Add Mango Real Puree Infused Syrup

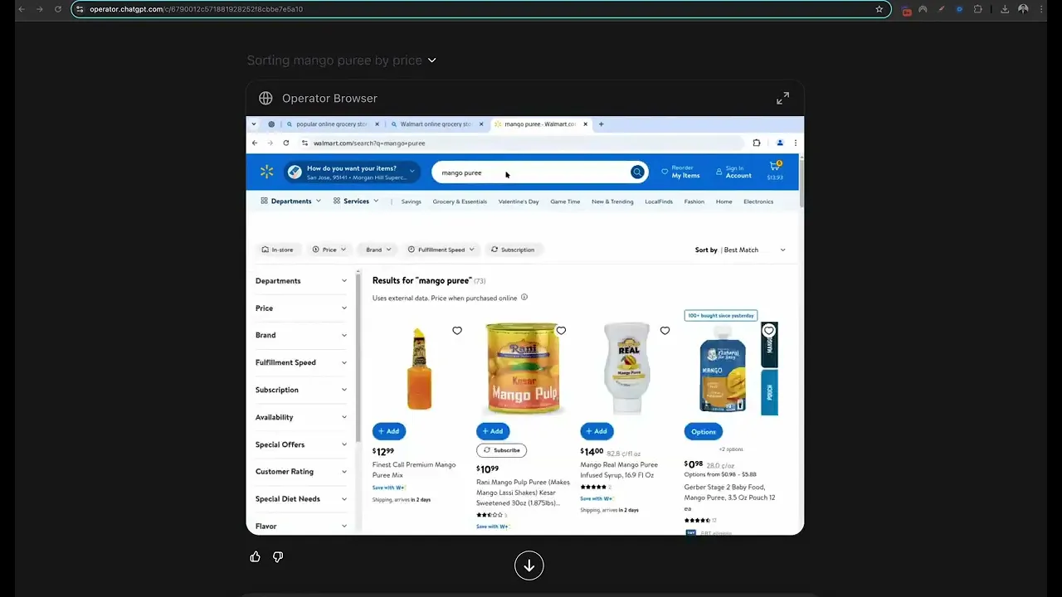[x=597, y=431]
